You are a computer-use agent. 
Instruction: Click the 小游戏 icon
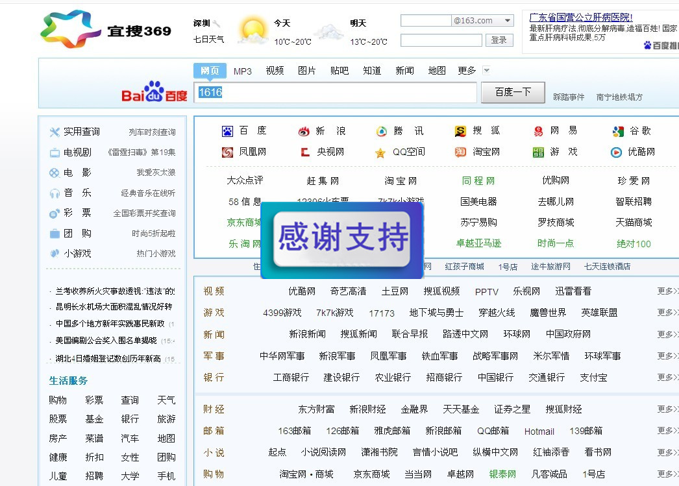point(55,254)
